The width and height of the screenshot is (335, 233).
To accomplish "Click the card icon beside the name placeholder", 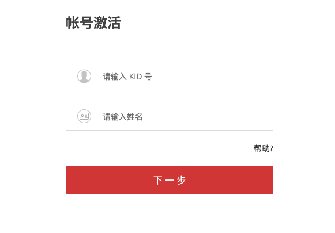I will (x=84, y=116).
